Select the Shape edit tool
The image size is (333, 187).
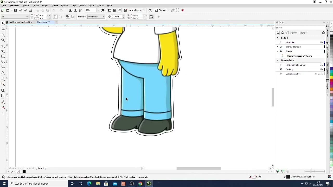pos(3,29)
